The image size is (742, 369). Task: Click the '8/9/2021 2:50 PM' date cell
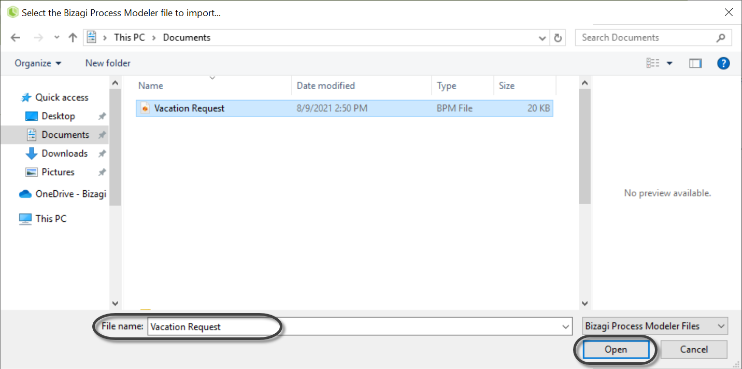click(x=332, y=108)
